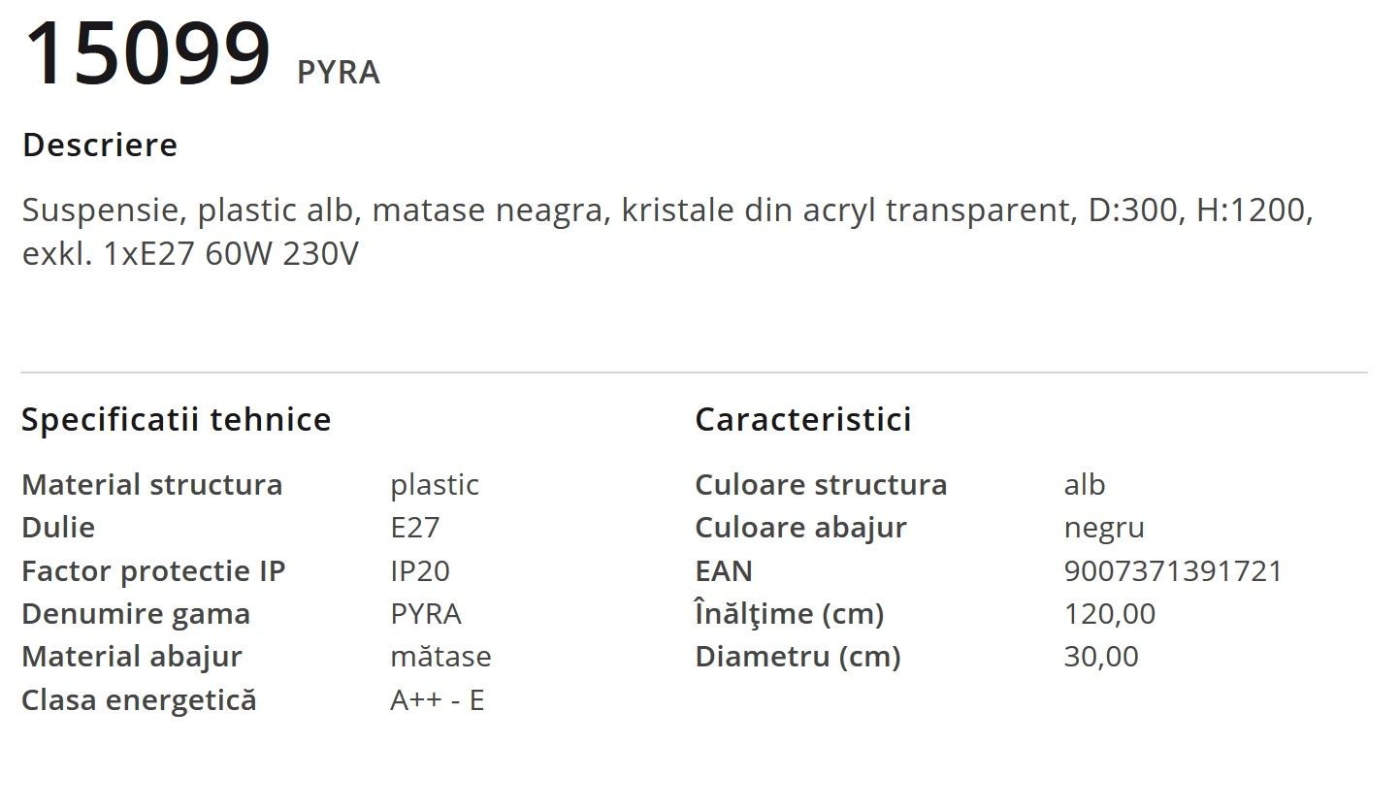The height and width of the screenshot is (809, 1400).
Task: Select the negru lampshade color value
Action: pos(1104,529)
